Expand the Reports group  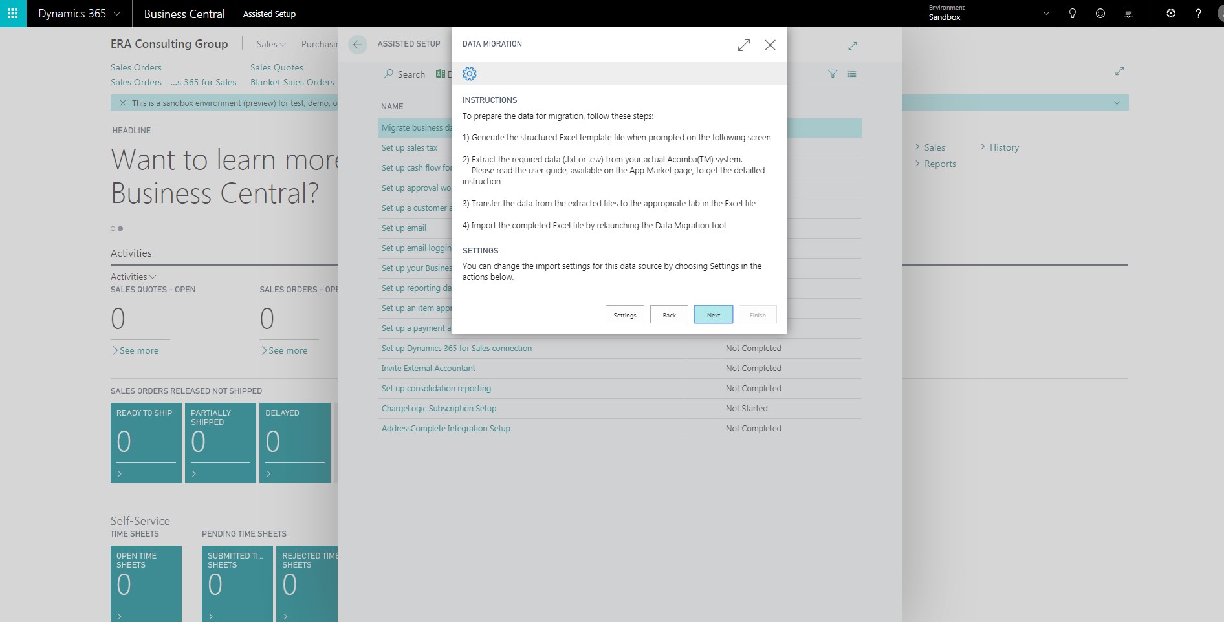click(x=935, y=164)
